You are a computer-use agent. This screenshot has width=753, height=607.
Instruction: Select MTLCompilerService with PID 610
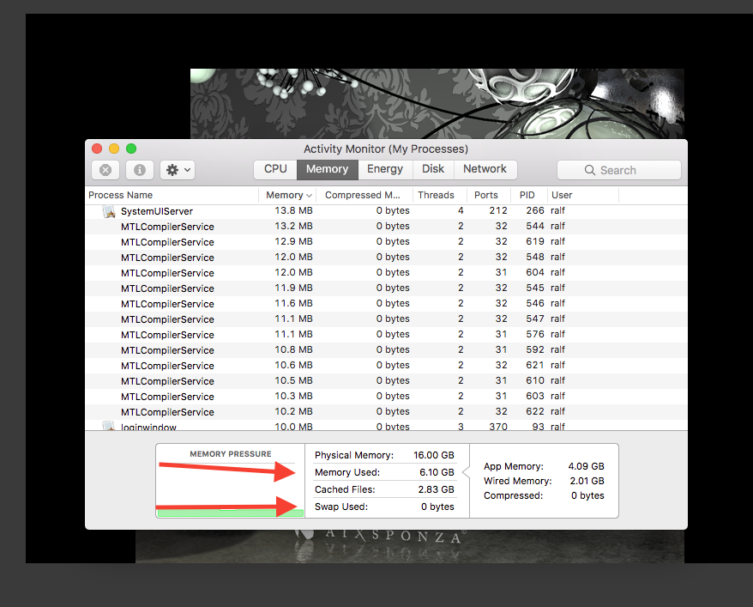(x=386, y=380)
